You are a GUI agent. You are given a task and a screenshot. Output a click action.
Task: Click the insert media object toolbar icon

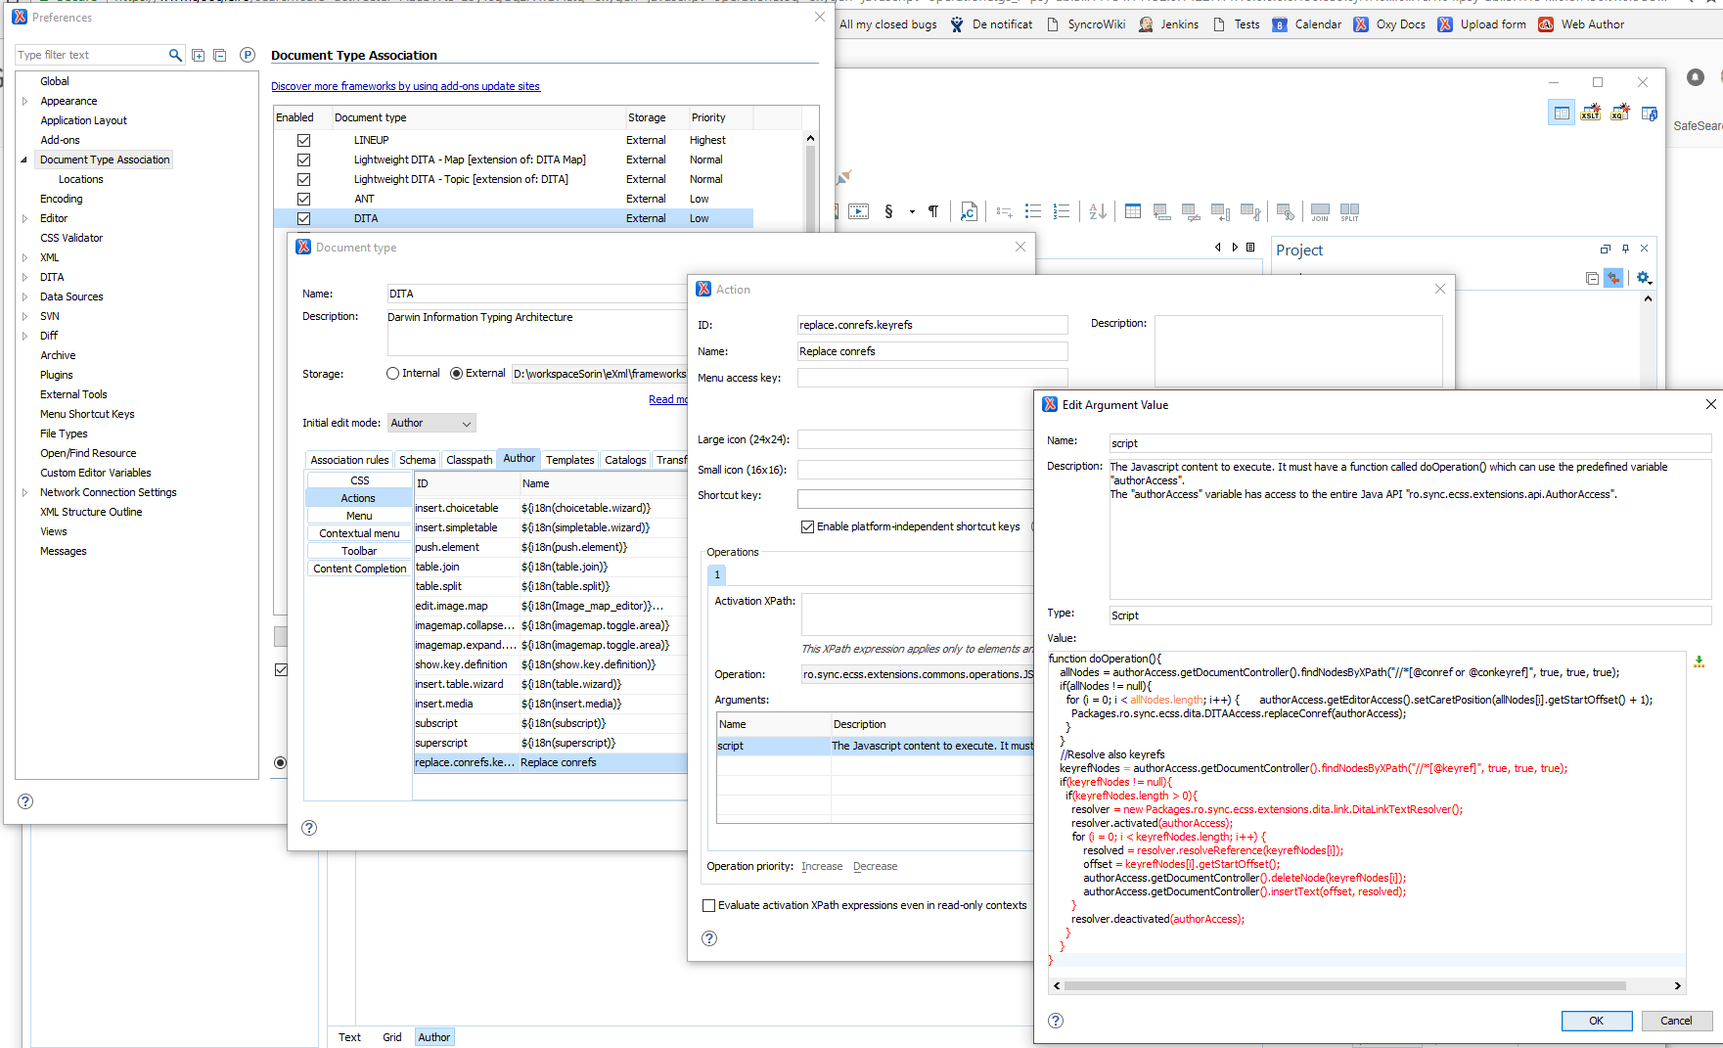[858, 211]
